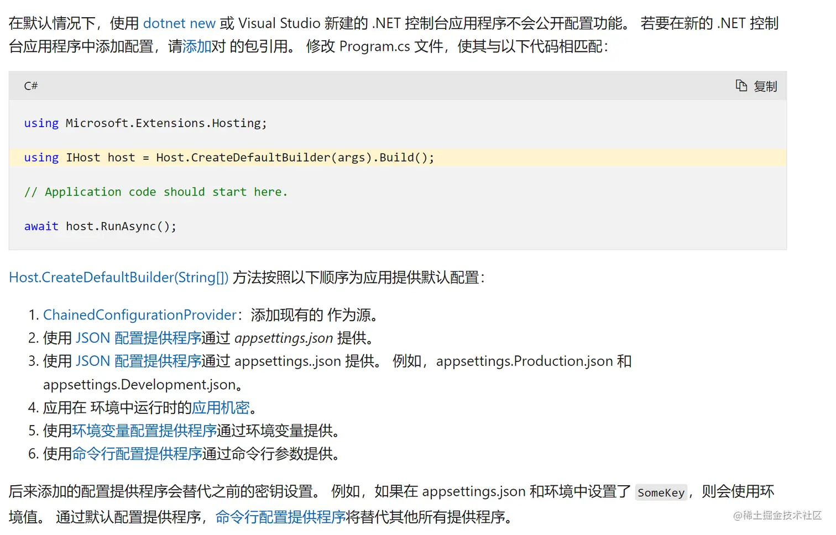Image resolution: width=836 pixels, height=535 pixels.
Task: Click the copy icon in code block header
Action: point(741,86)
